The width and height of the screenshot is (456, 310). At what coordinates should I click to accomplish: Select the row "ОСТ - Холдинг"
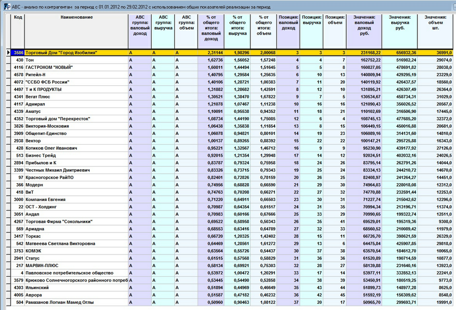coord(232,207)
